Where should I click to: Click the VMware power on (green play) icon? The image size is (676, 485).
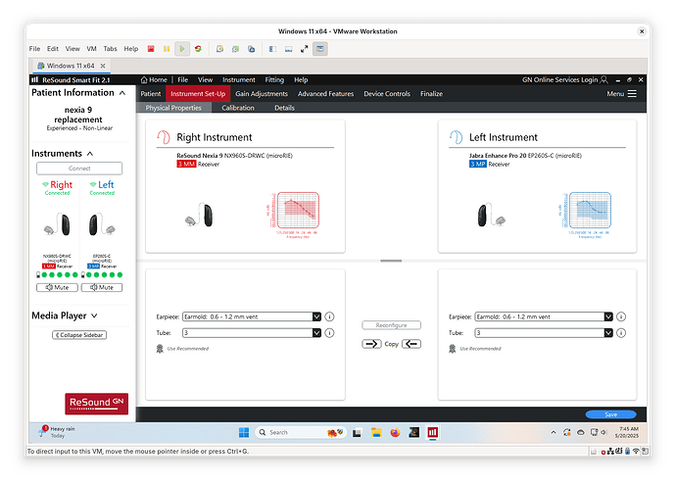(182, 49)
